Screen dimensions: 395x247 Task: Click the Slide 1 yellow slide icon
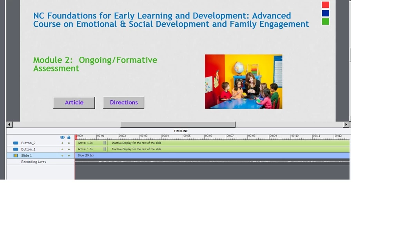click(x=16, y=156)
